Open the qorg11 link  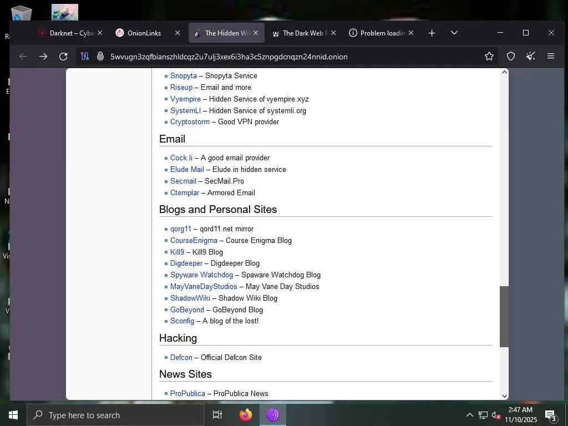click(180, 229)
